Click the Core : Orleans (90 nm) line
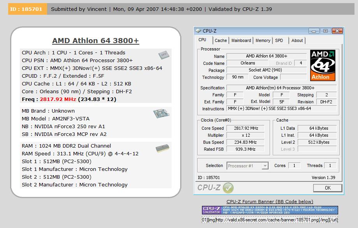 pos(77,92)
